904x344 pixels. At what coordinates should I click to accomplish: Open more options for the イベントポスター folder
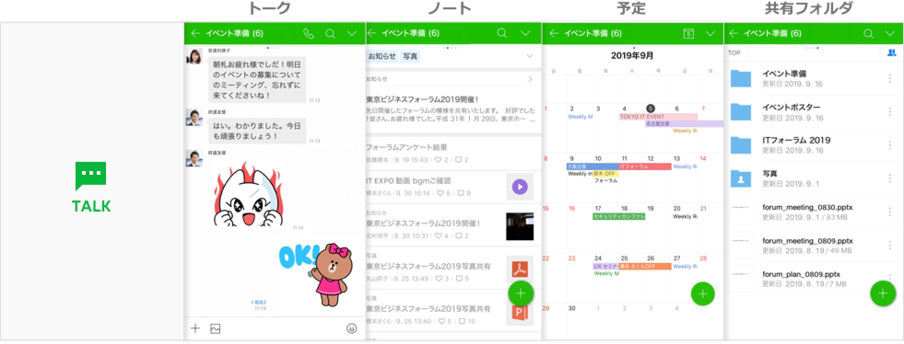click(x=890, y=112)
